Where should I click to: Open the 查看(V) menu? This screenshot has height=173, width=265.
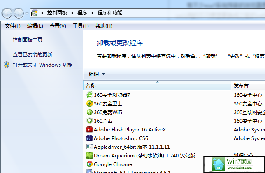pos(58,26)
